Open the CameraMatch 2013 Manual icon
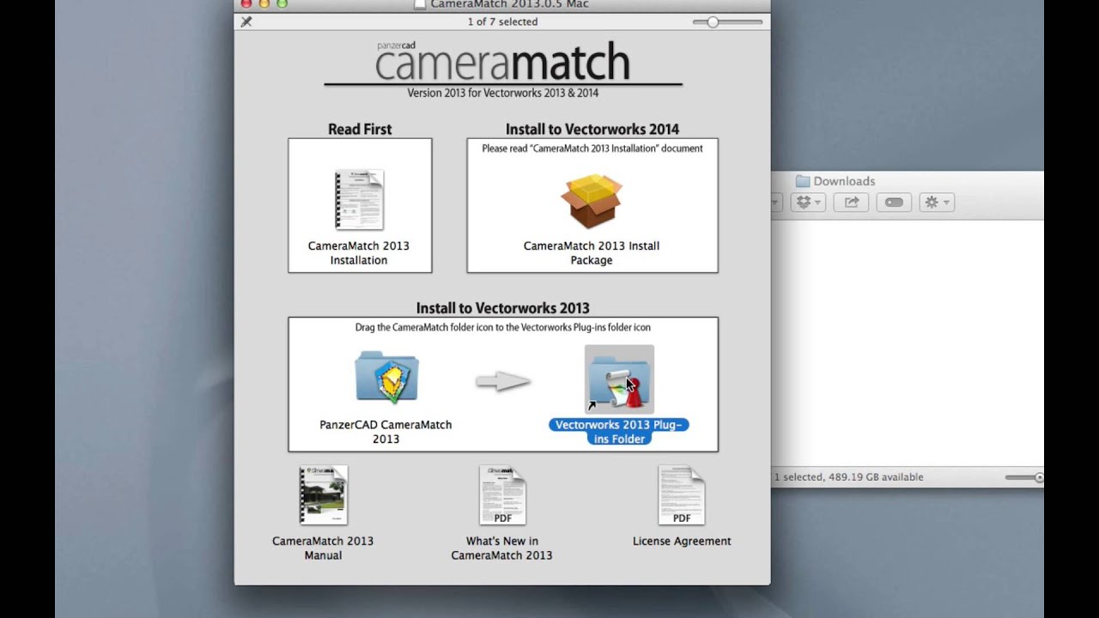Image resolution: width=1099 pixels, height=618 pixels. tap(323, 495)
